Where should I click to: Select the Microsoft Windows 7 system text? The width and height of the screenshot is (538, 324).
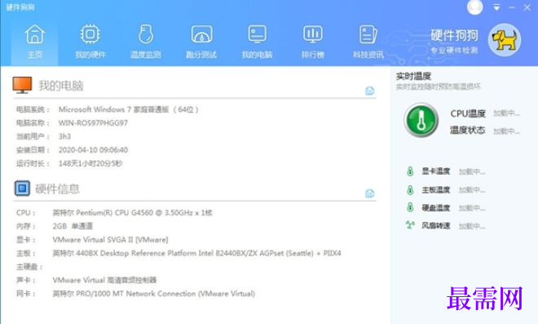pos(128,109)
